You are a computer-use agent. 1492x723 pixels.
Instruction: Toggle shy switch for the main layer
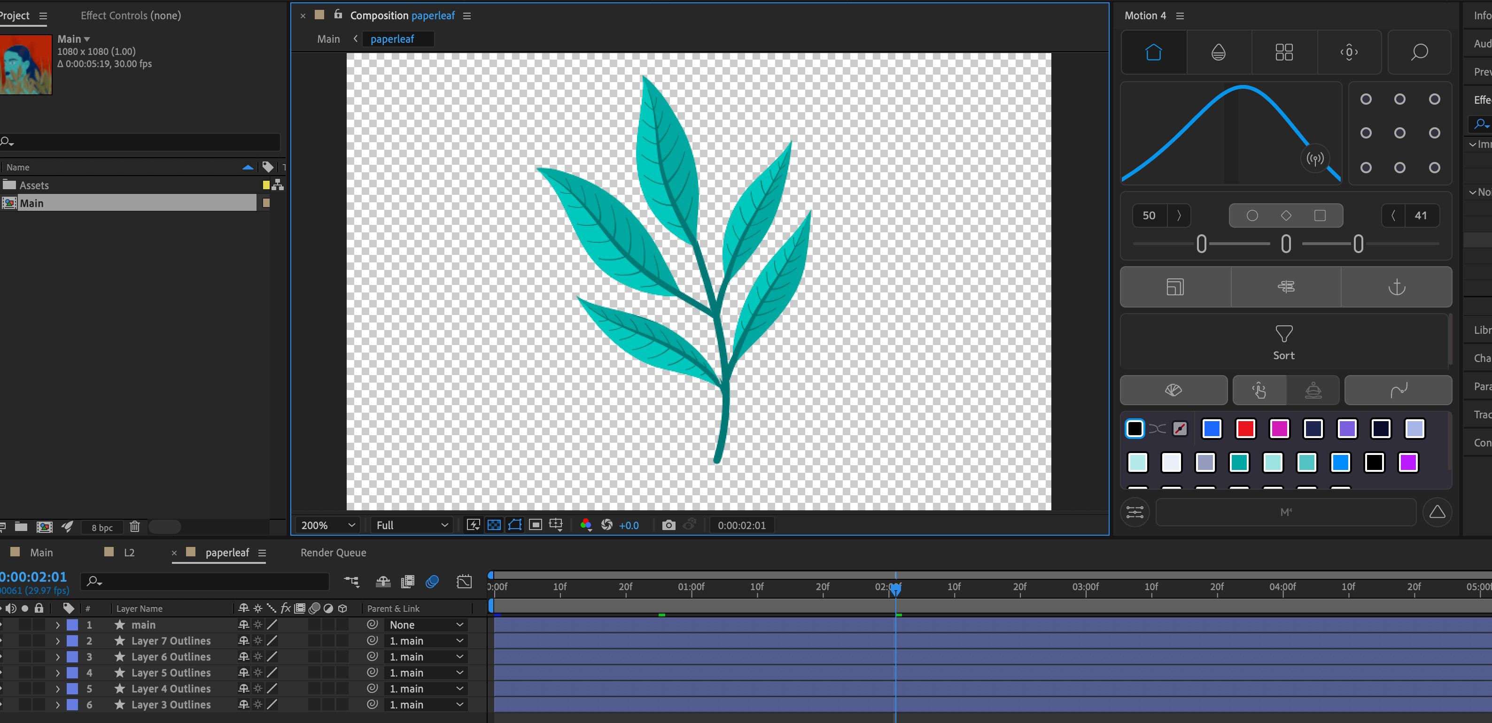click(x=244, y=624)
